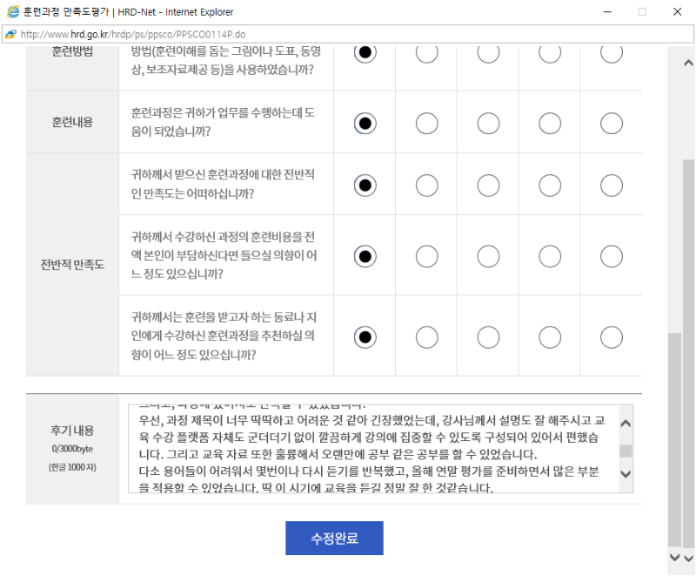Click the hrd.go.kr address bar URL
This screenshot has width=696, height=576.
[x=133, y=34]
